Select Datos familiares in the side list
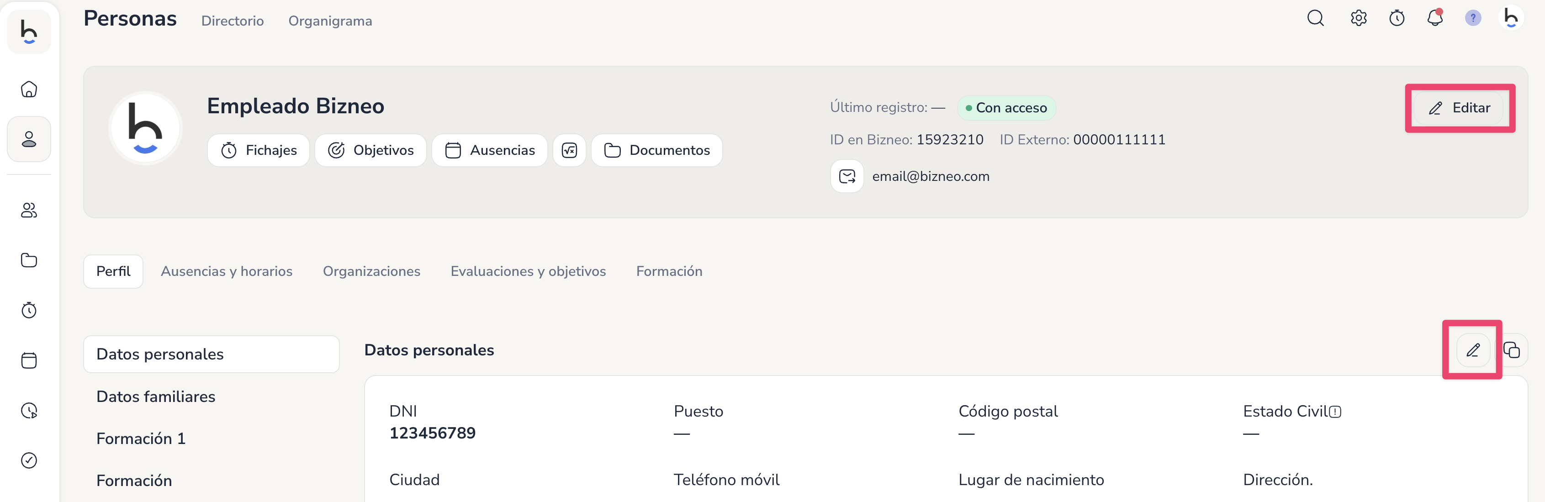This screenshot has height=502, width=1545. click(155, 396)
